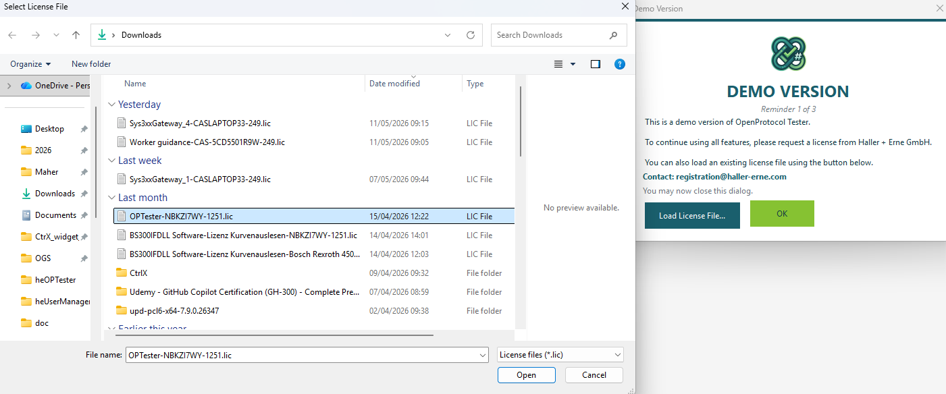Collapse the Last month group

[111, 198]
